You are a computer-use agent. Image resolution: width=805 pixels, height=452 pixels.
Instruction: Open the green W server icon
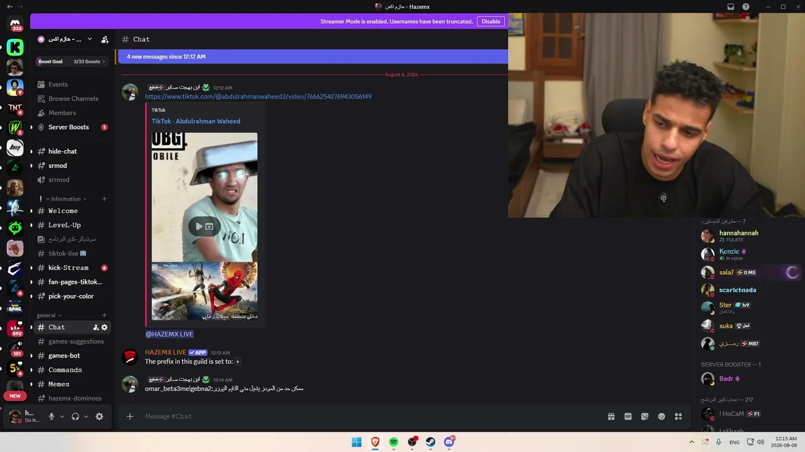point(15,127)
